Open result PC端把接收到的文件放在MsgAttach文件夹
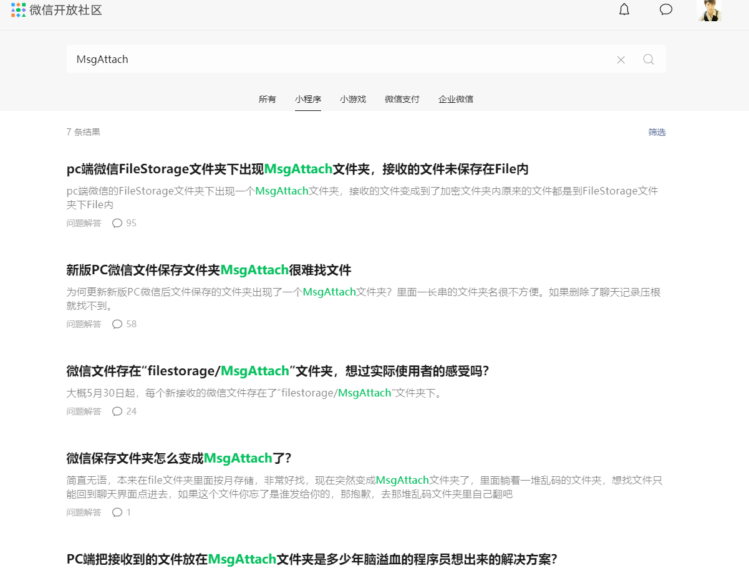This screenshot has width=749, height=571. point(312,559)
